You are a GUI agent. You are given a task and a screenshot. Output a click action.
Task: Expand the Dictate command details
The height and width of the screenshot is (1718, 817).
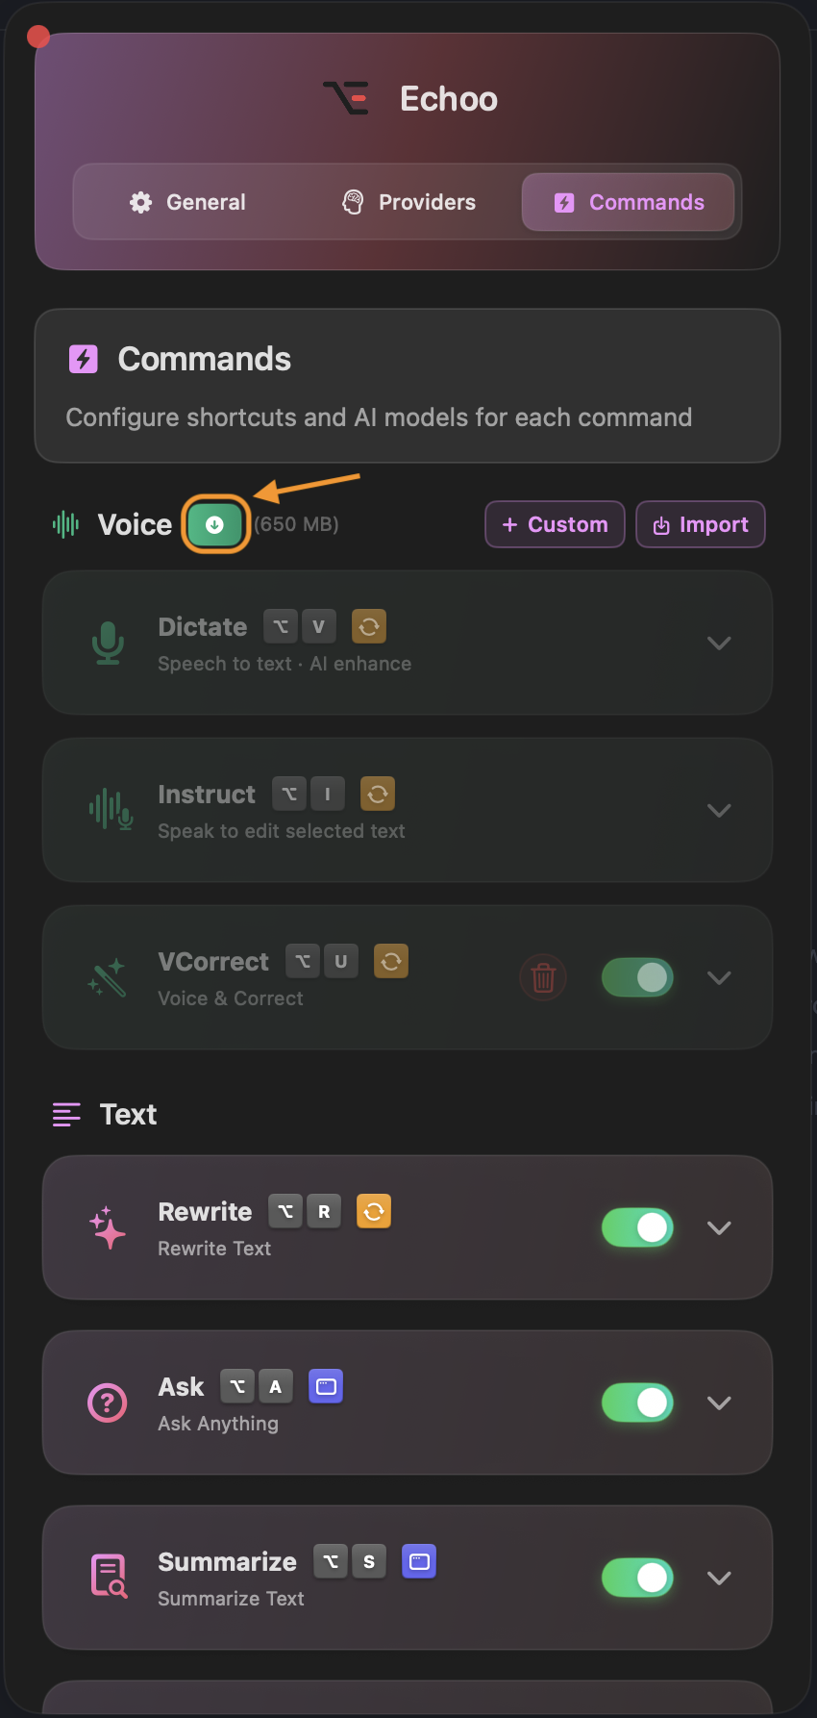click(x=719, y=643)
